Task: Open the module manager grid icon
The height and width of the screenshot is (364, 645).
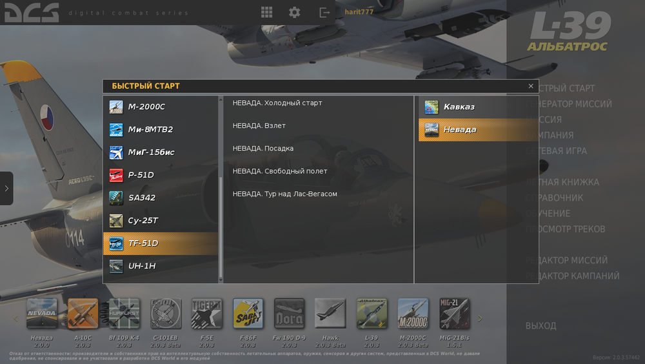Action: [x=266, y=12]
